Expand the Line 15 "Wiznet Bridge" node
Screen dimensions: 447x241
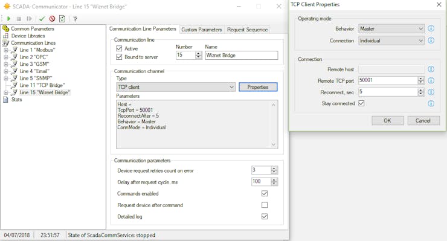[x=5, y=92]
